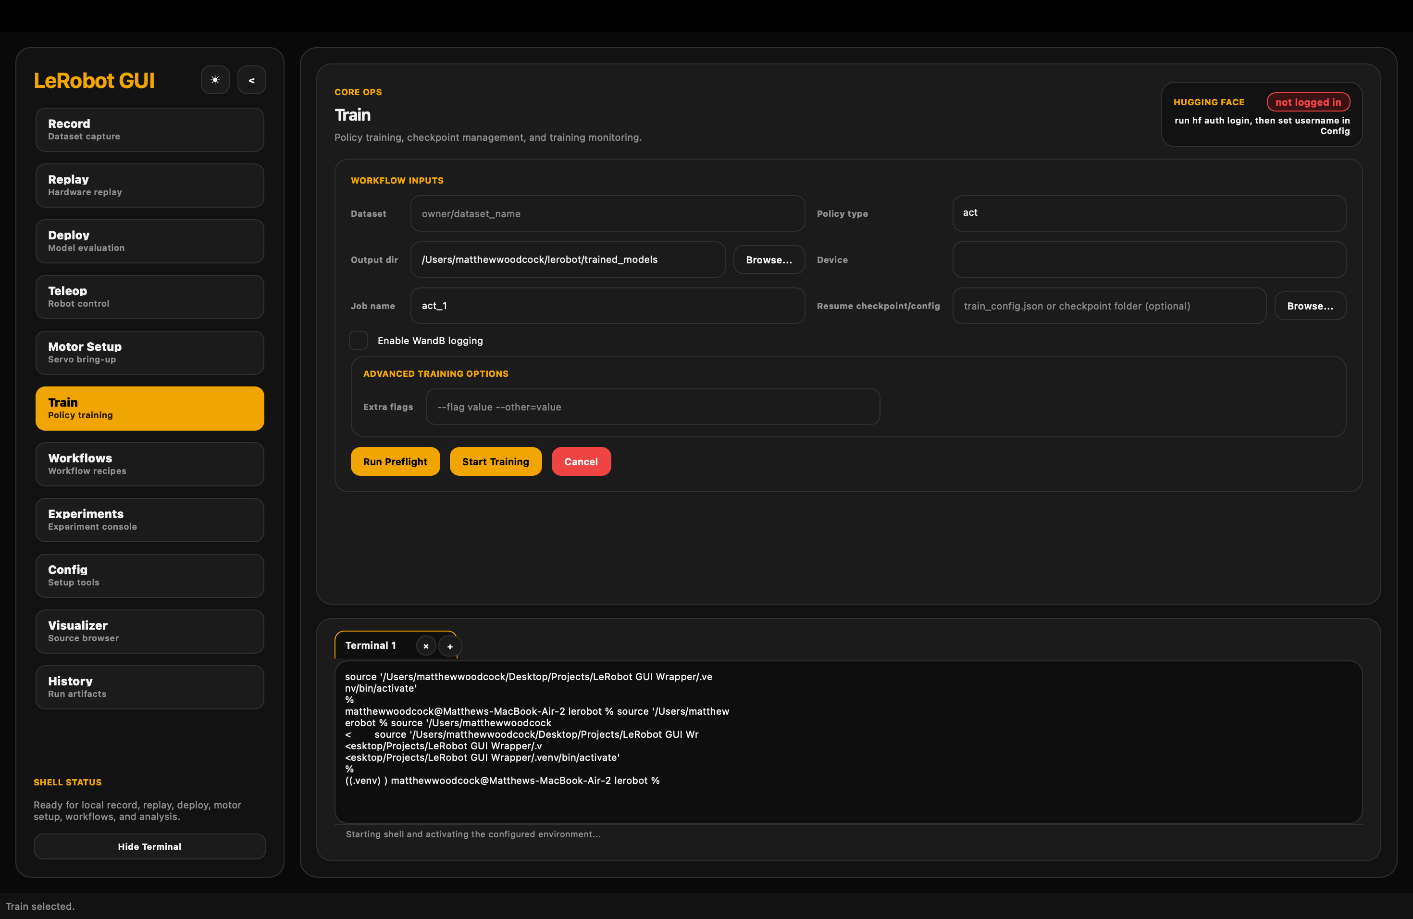View the History run artifacts section
1413x919 pixels.
point(149,687)
